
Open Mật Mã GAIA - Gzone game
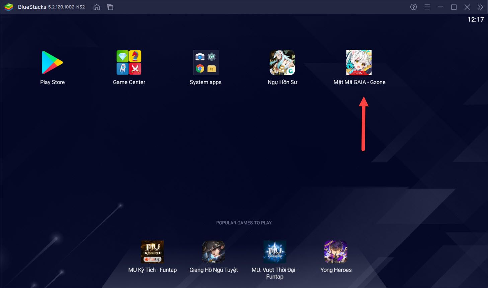pos(359,63)
